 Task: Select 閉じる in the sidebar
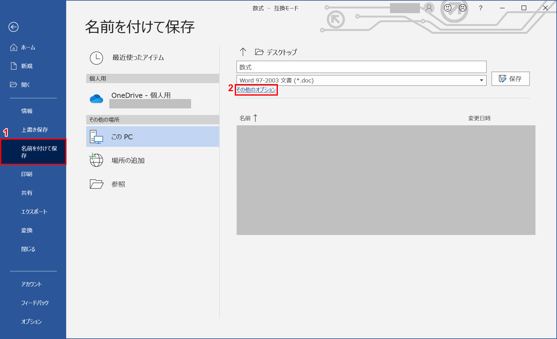point(28,249)
